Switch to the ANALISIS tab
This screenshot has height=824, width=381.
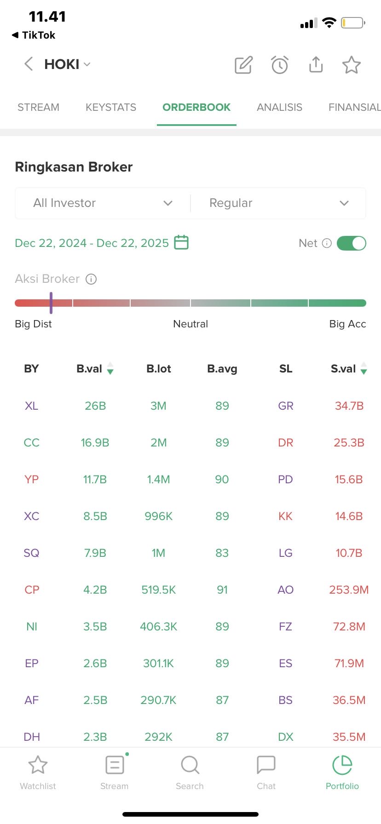(279, 108)
